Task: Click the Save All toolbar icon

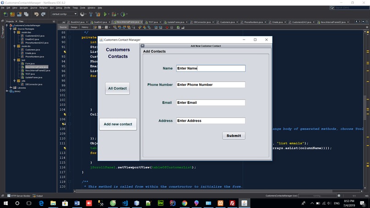Action: 26,14
